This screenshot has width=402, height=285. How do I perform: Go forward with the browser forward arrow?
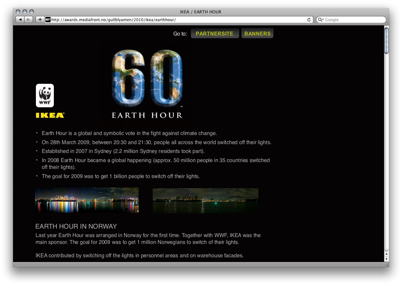(29, 20)
